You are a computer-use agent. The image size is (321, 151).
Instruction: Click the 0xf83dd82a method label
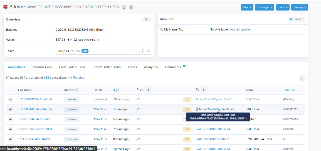tap(72, 139)
